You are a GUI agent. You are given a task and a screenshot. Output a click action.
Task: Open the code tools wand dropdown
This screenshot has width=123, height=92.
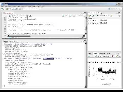coord(31,16)
